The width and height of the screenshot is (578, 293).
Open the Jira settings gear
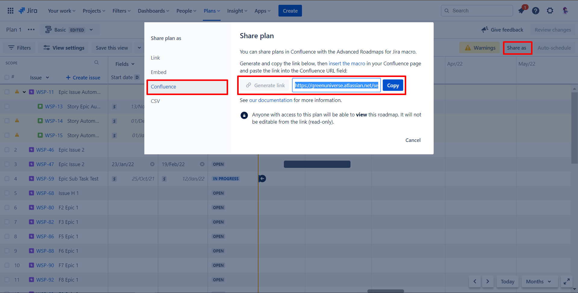click(550, 11)
